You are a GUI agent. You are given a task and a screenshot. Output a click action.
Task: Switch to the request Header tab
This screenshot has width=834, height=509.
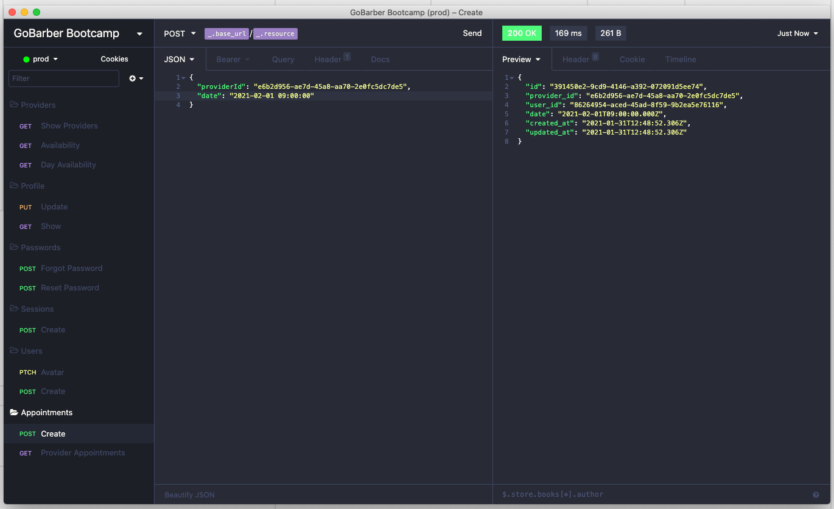(x=332, y=59)
